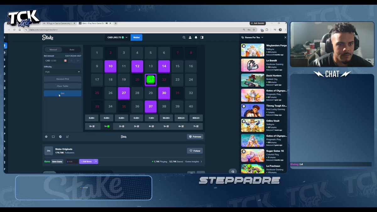Open Chrome extensions puzzle icon
Image resolution: width=377 pixels, height=212 pixels.
pyautogui.click(x=267, y=30)
